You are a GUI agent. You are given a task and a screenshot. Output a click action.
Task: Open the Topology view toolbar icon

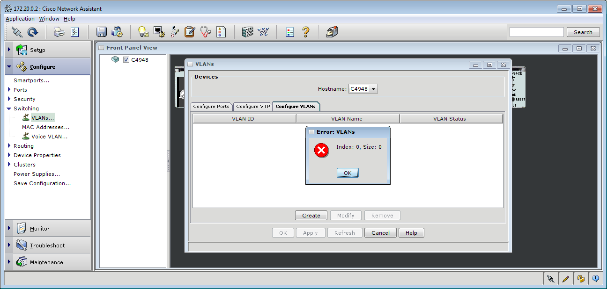(263, 32)
